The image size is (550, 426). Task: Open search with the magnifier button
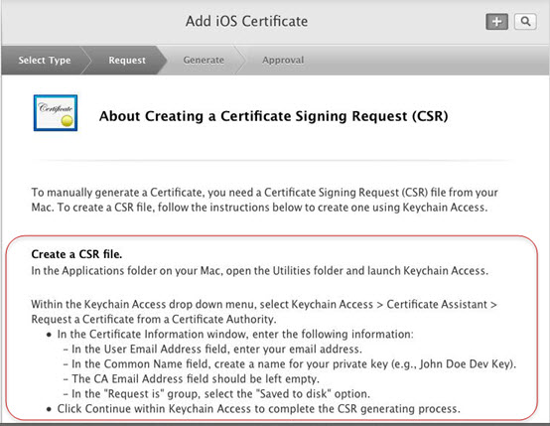(x=525, y=22)
